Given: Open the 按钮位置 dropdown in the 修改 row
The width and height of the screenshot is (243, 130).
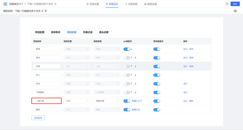Looking at the screenshot, I should pyautogui.click(x=77, y=58).
